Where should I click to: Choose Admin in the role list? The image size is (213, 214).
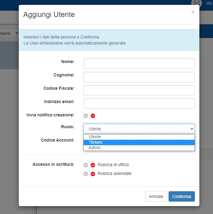coord(139,148)
